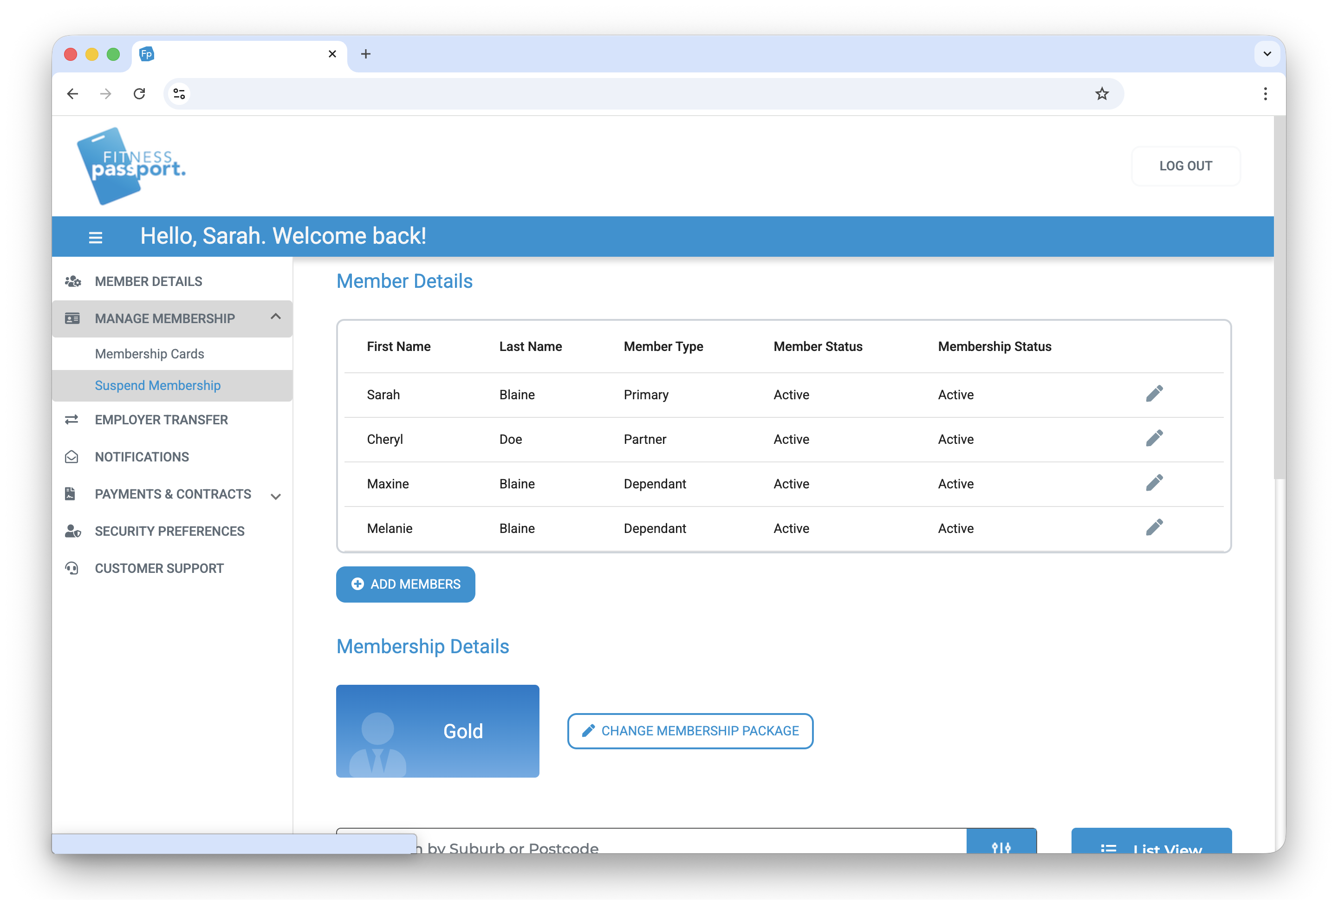The width and height of the screenshot is (1338, 922).
Task: Edit Cheryl Doe's member details
Action: [1154, 438]
